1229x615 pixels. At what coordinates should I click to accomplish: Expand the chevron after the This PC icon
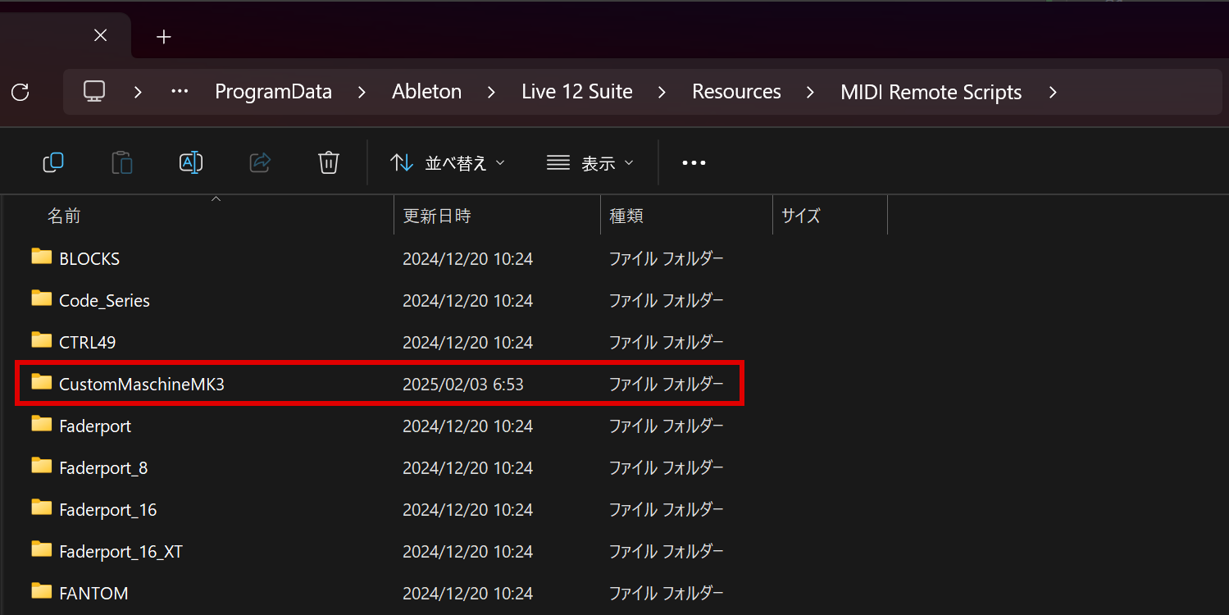pos(138,92)
